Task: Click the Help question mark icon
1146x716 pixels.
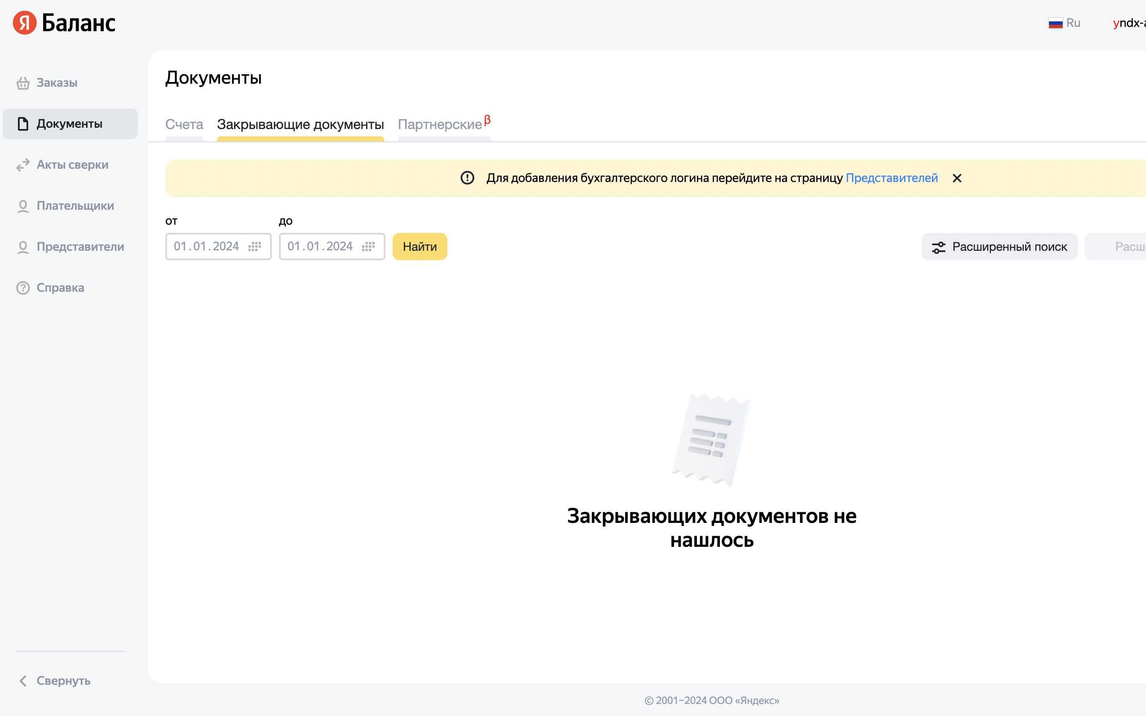Action: click(23, 288)
